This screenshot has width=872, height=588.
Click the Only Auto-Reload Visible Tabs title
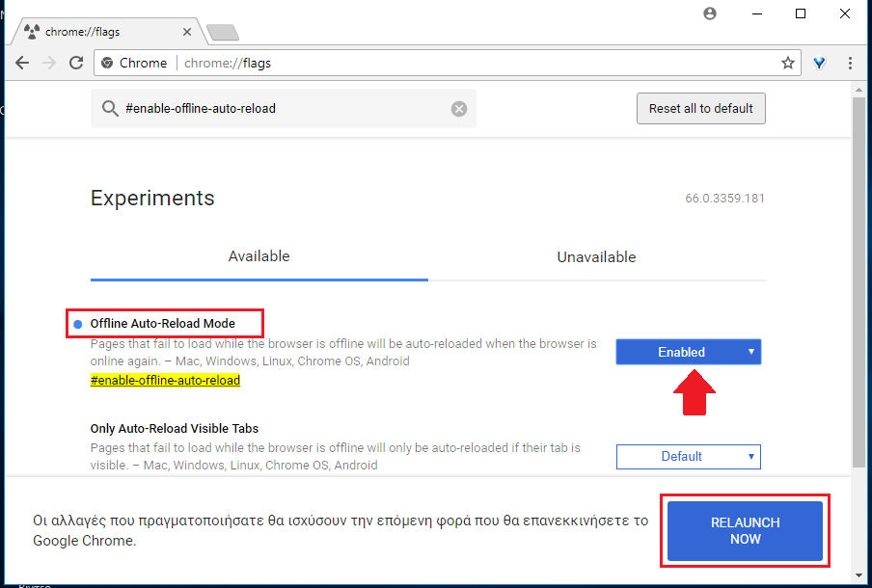click(174, 429)
